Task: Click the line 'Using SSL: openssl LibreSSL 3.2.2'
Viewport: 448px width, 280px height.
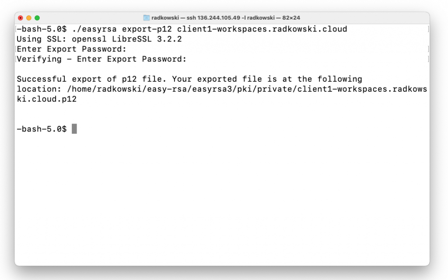Action: tap(99, 39)
